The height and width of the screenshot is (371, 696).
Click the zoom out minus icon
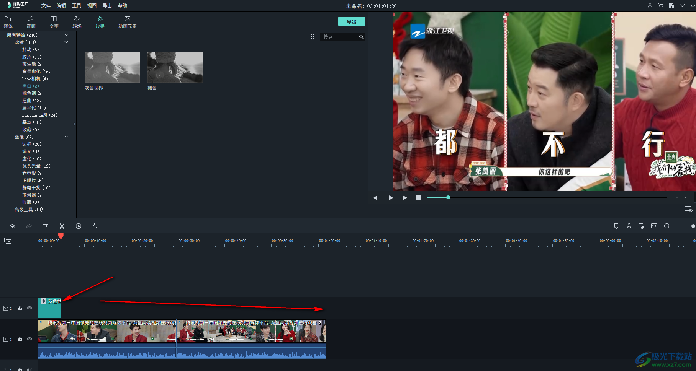coord(667,226)
